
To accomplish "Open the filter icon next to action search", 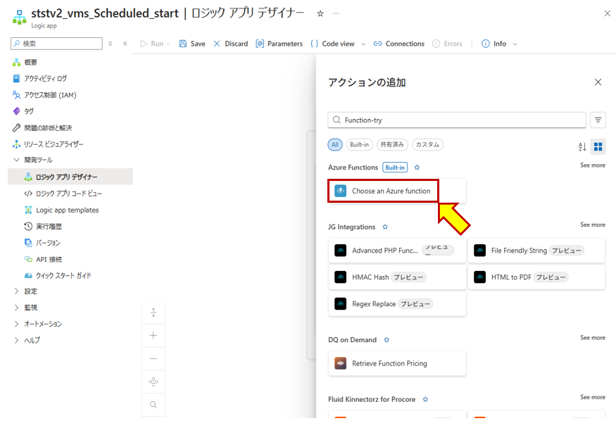I will point(598,120).
